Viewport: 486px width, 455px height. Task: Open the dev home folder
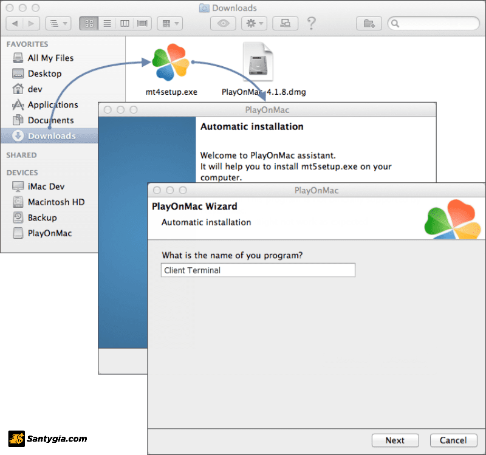35,89
